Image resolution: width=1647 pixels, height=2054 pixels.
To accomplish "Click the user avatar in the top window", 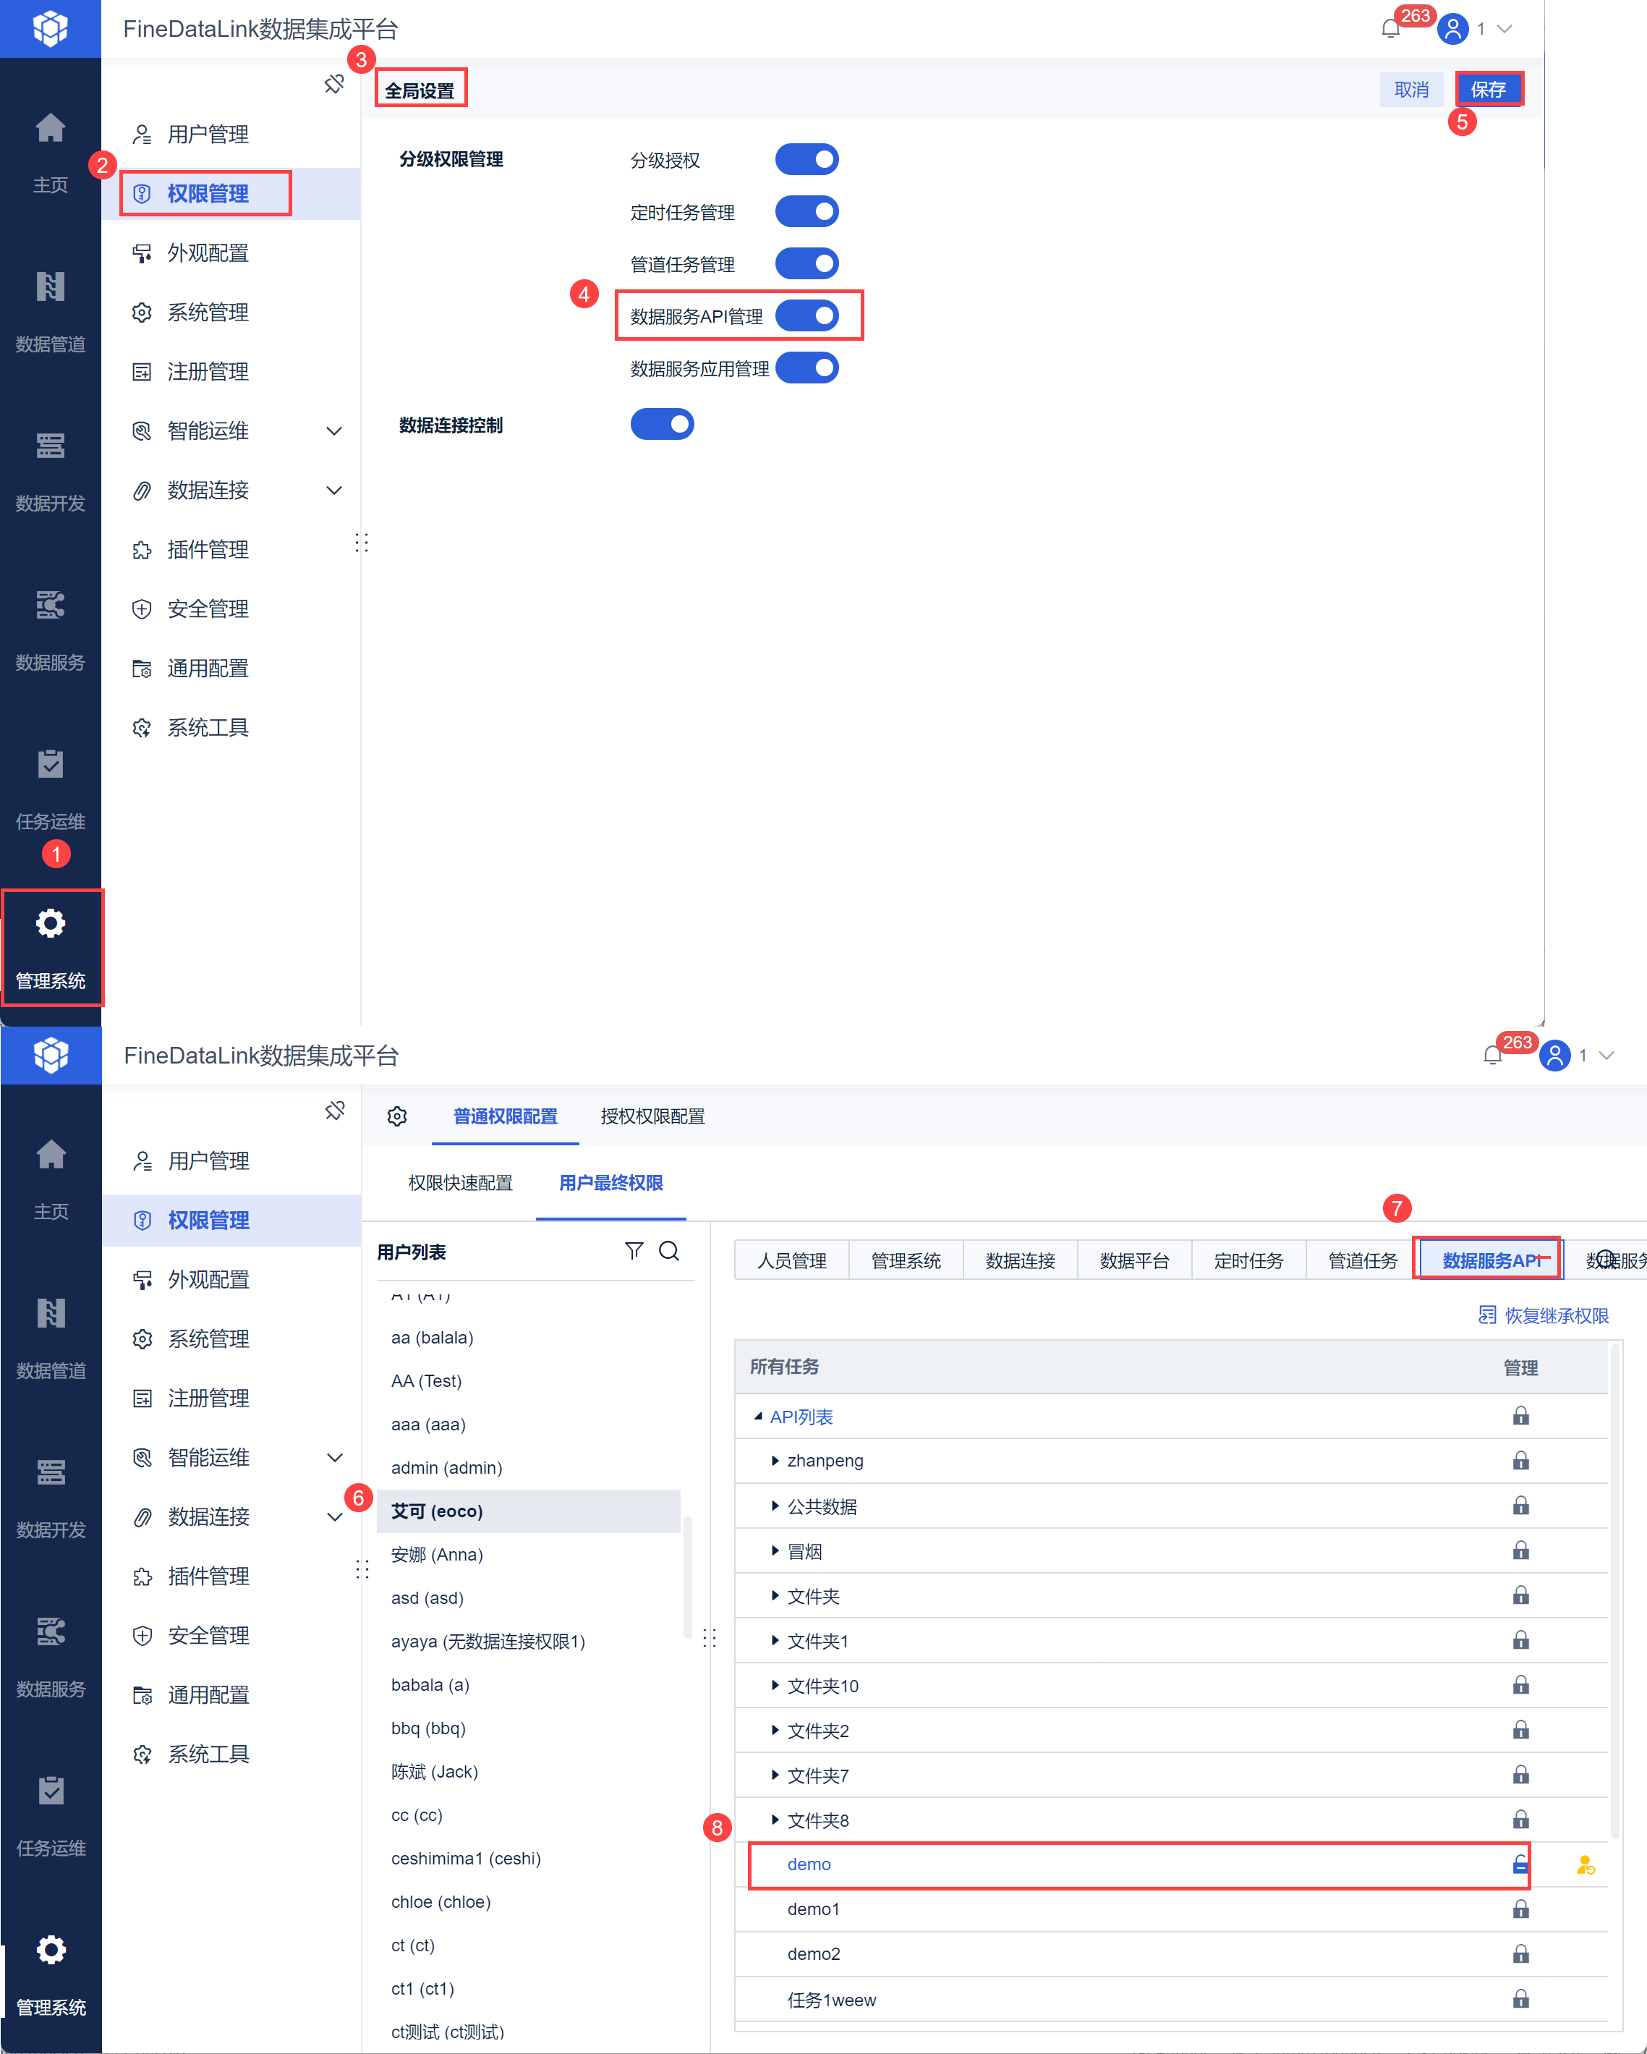I will click(x=1452, y=29).
